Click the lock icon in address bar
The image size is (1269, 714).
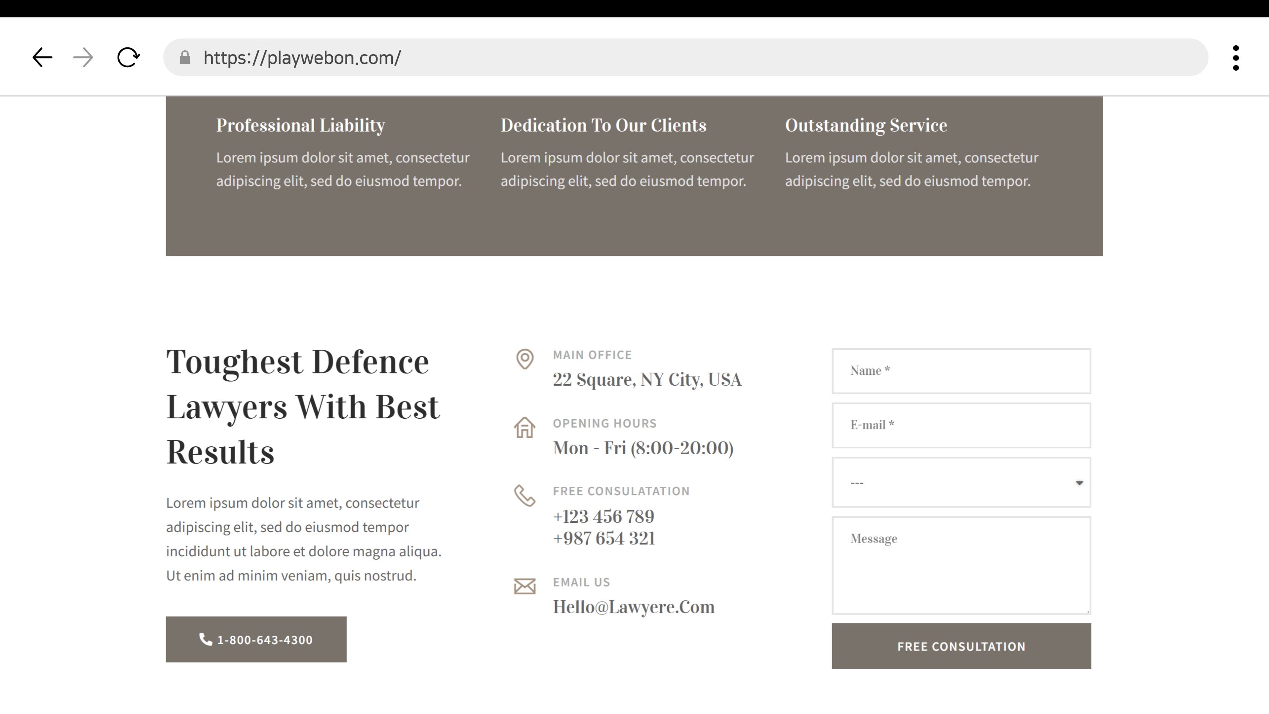click(185, 58)
